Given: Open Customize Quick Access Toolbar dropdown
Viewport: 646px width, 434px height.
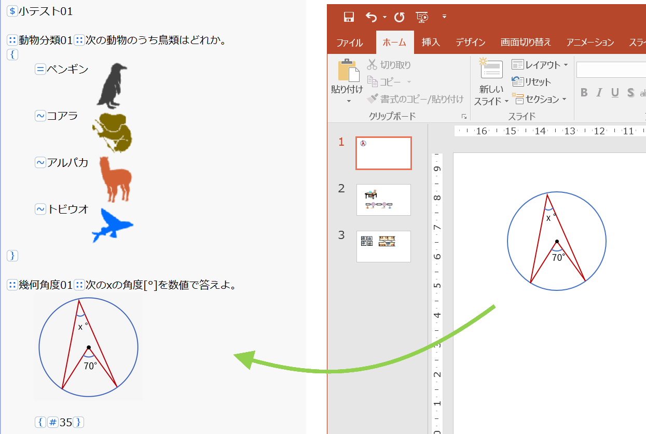Looking at the screenshot, I should [x=444, y=17].
